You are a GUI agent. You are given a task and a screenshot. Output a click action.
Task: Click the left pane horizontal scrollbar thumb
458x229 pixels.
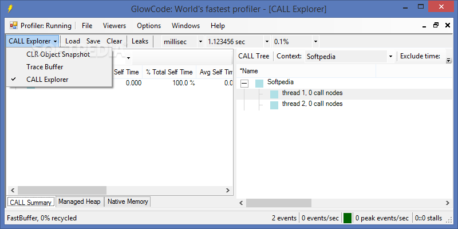click(x=62, y=191)
